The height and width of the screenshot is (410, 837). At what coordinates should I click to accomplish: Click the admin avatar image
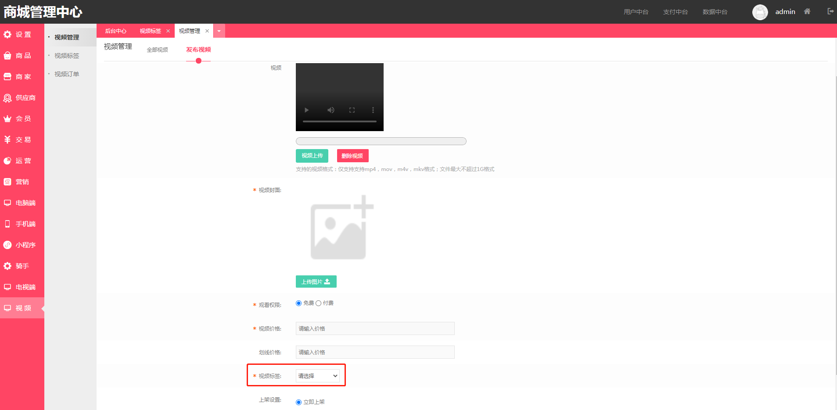760,12
